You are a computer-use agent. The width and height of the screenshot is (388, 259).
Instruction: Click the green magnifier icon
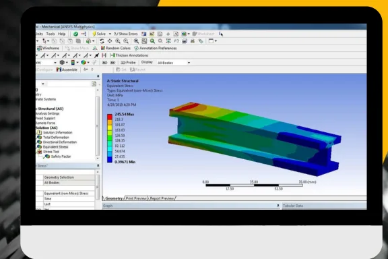[x=152, y=41]
